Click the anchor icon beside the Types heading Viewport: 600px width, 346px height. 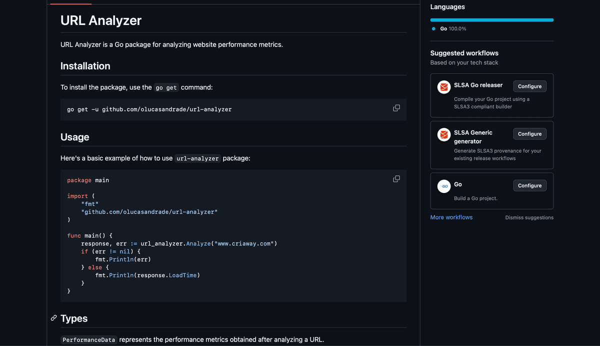(53, 318)
